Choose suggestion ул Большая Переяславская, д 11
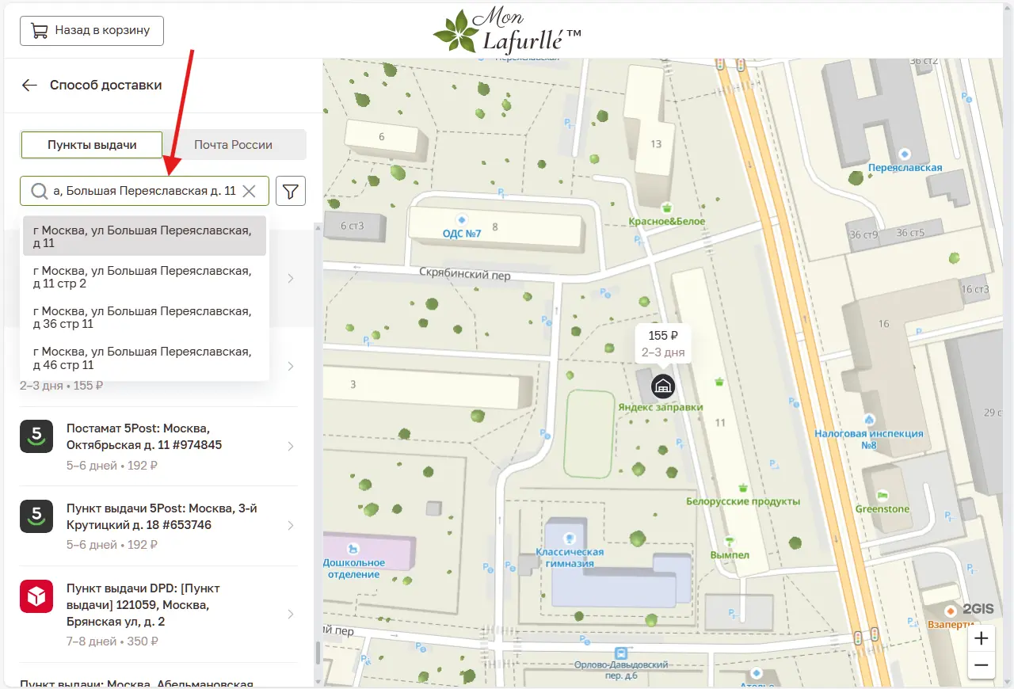Screen dimensions: 1014x689 (144, 236)
